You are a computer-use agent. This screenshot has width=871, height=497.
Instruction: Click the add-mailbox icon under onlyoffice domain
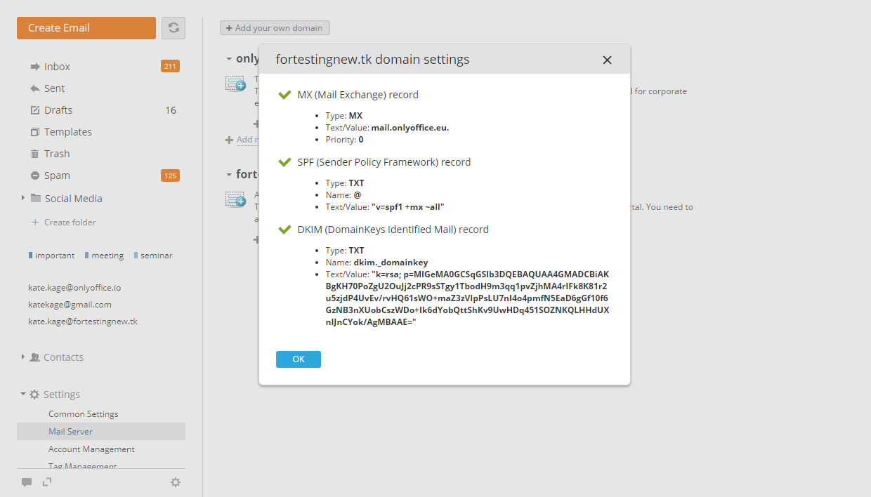point(235,82)
